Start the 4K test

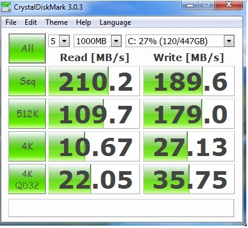(x=27, y=146)
